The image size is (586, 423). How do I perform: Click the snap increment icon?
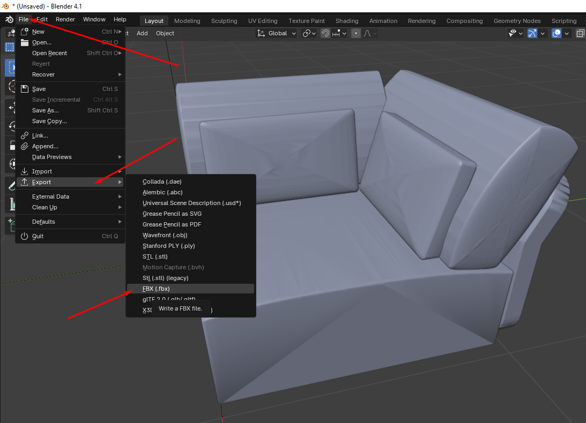click(336, 33)
